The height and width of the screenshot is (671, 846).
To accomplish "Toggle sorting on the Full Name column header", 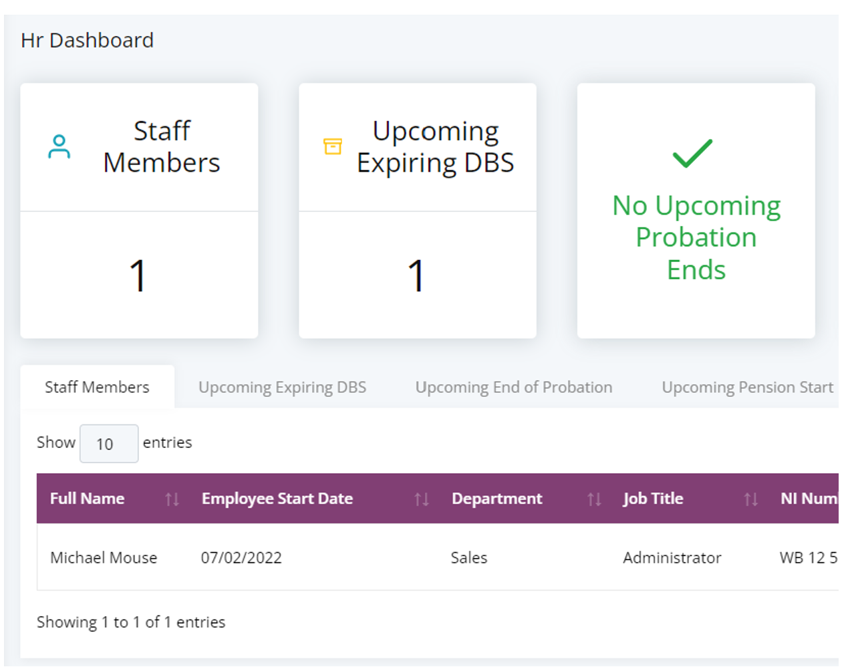I will coord(88,499).
